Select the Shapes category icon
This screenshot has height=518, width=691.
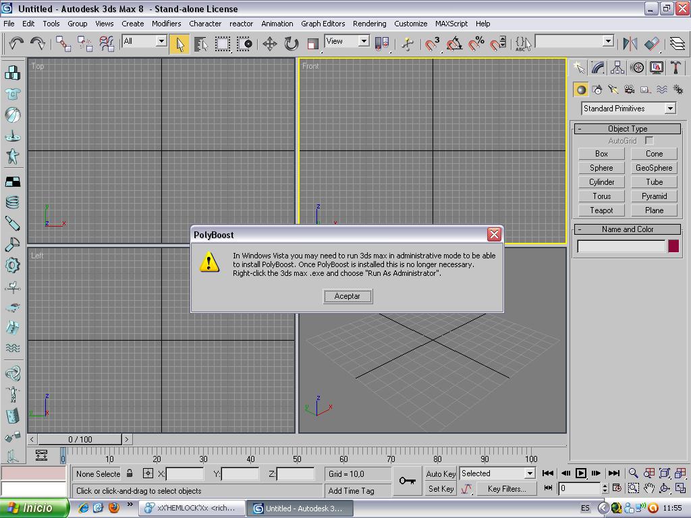[x=598, y=90]
